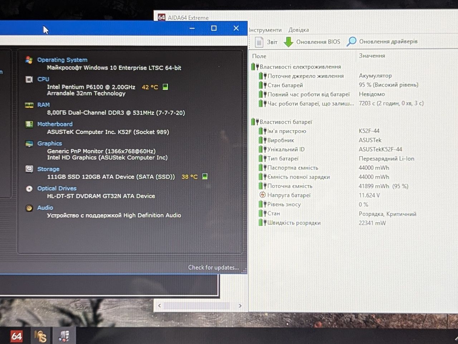Open the Інструменти menu in AIDA64

(265, 30)
